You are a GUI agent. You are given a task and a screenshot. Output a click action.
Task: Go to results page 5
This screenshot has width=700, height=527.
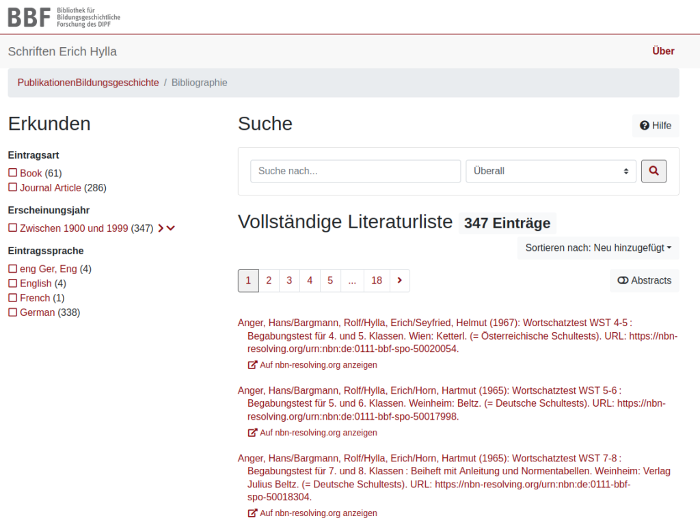pyautogui.click(x=330, y=280)
